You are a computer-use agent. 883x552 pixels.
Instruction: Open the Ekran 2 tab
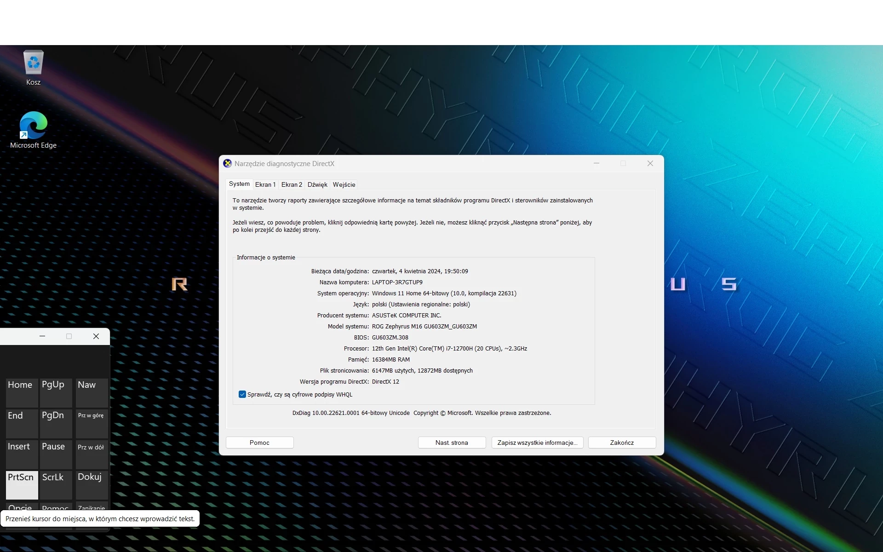coord(292,184)
